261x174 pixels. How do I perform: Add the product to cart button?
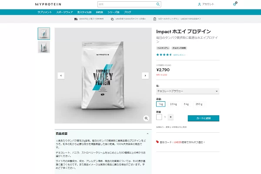[204, 118]
